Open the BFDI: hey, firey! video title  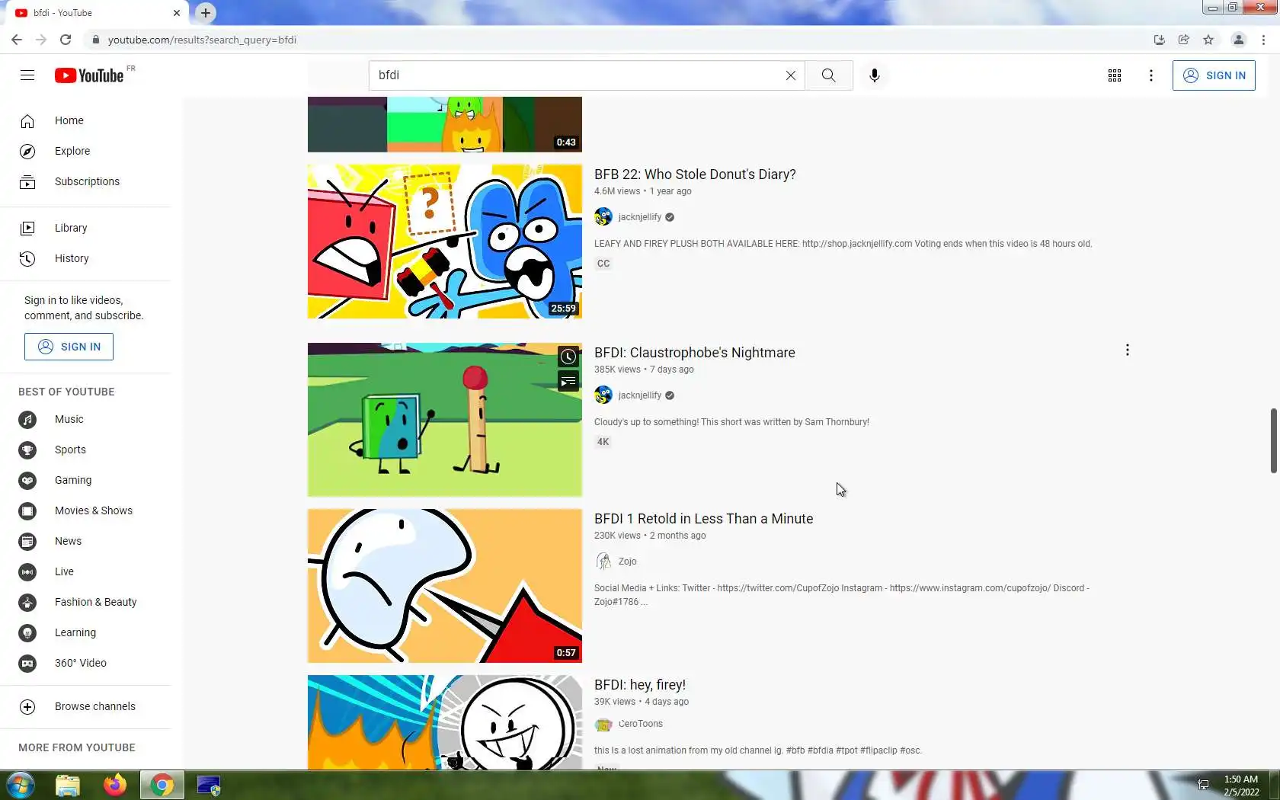[640, 685]
